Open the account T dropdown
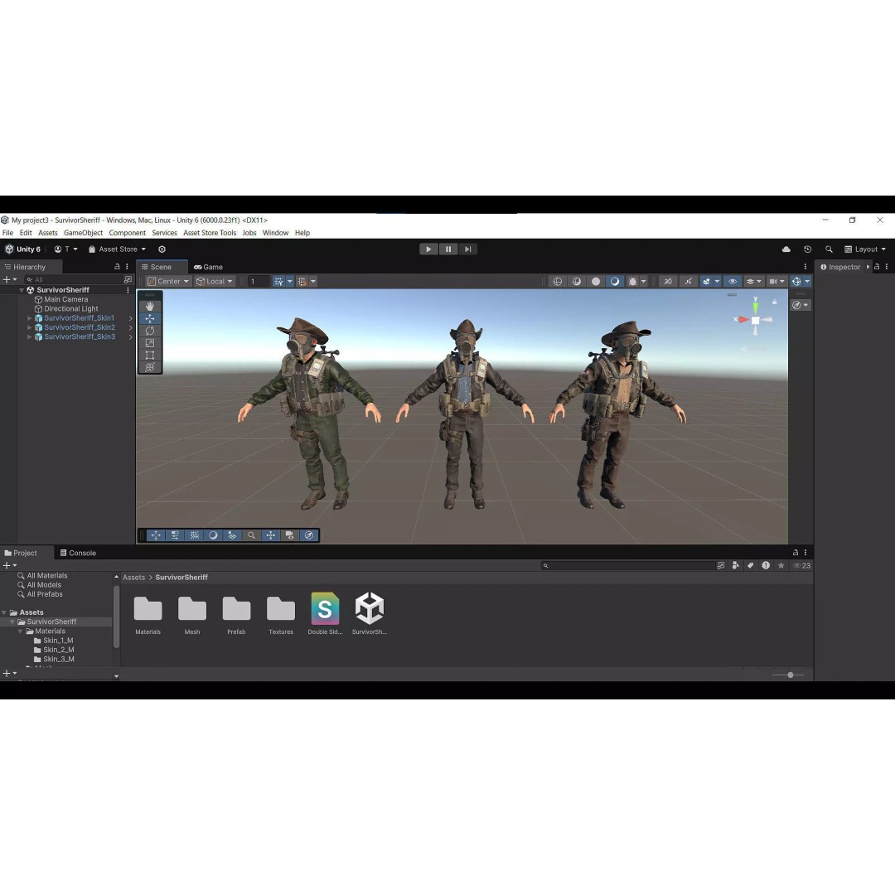 (x=65, y=249)
